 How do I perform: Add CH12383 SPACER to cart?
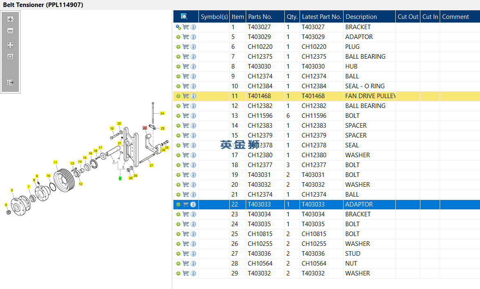click(x=186, y=125)
